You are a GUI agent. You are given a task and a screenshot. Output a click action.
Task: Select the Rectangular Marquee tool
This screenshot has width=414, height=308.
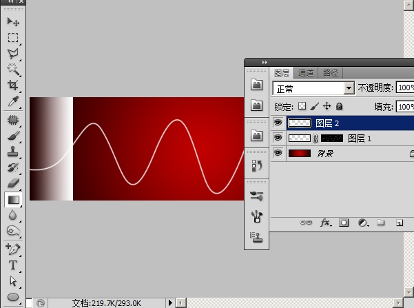click(13, 37)
